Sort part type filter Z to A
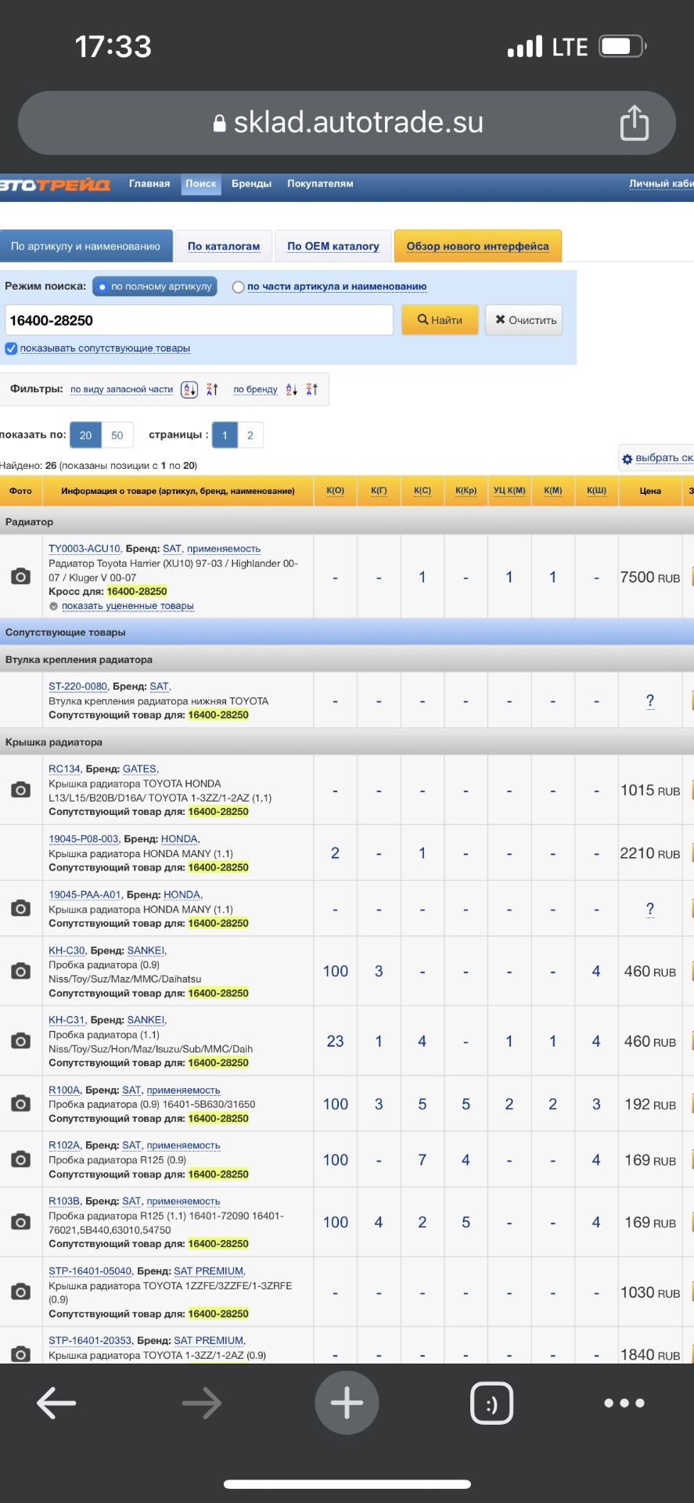The width and height of the screenshot is (694, 1503). pos(212,390)
